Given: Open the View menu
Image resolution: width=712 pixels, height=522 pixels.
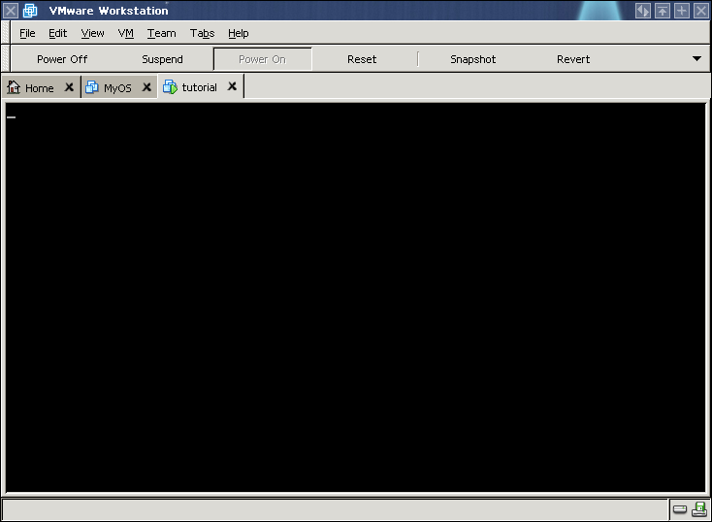Looking at the screenshot, I should point(92,33).
